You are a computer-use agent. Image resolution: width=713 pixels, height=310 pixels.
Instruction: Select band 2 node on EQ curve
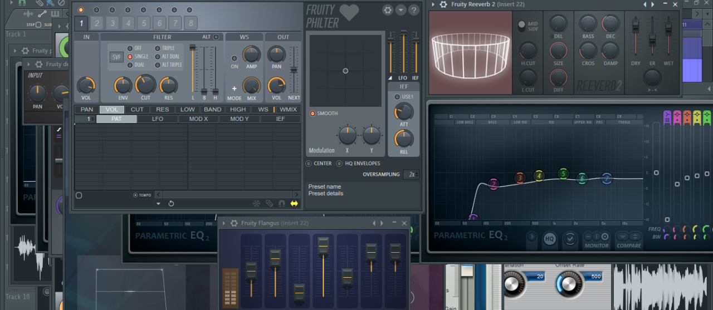pyautogui.click(x=493, y=184)
